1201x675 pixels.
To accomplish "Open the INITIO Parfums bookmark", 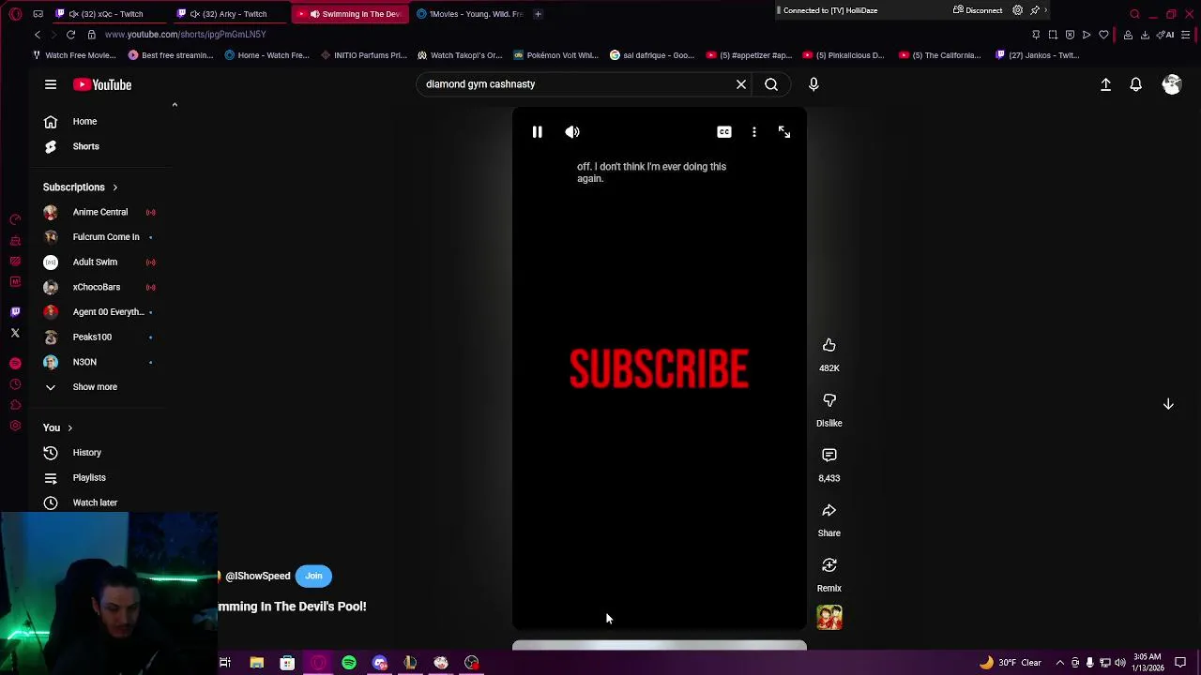I will [363, 55].
